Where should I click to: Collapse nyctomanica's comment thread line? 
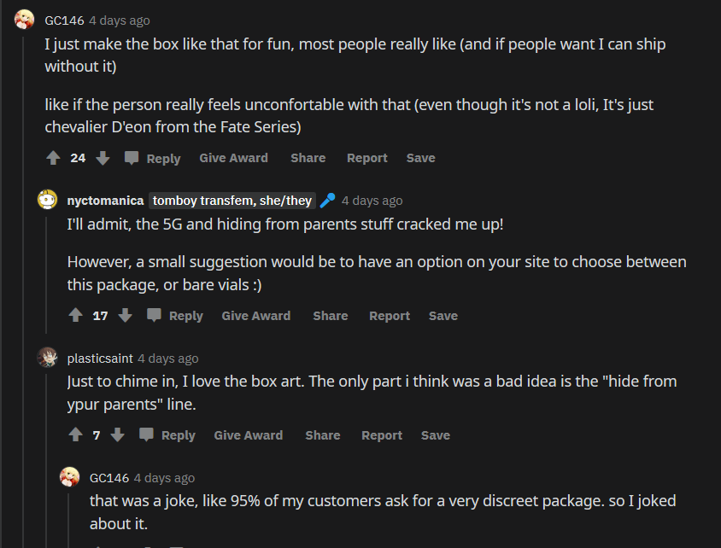pyautogui.click(x=48, y=273)
